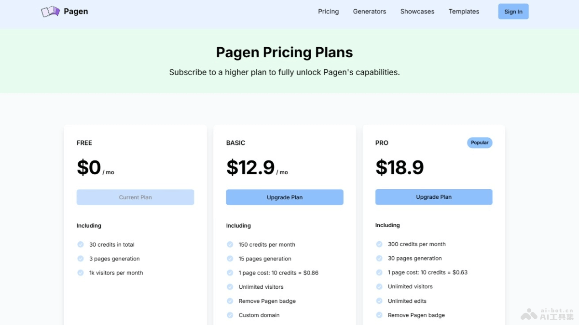Open the Generators page

pyautogui.click(x=370, y=11)
